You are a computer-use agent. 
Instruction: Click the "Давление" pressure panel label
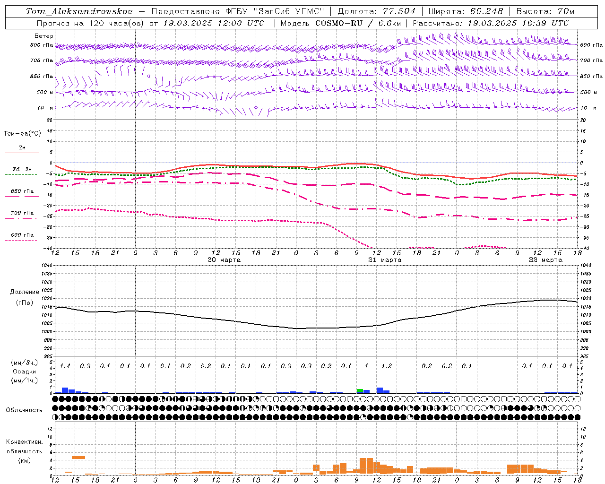pos(25,292)
